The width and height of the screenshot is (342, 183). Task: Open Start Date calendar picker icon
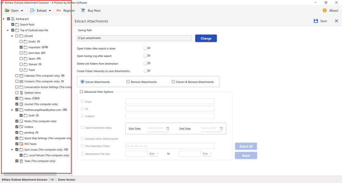coord(168,128)
